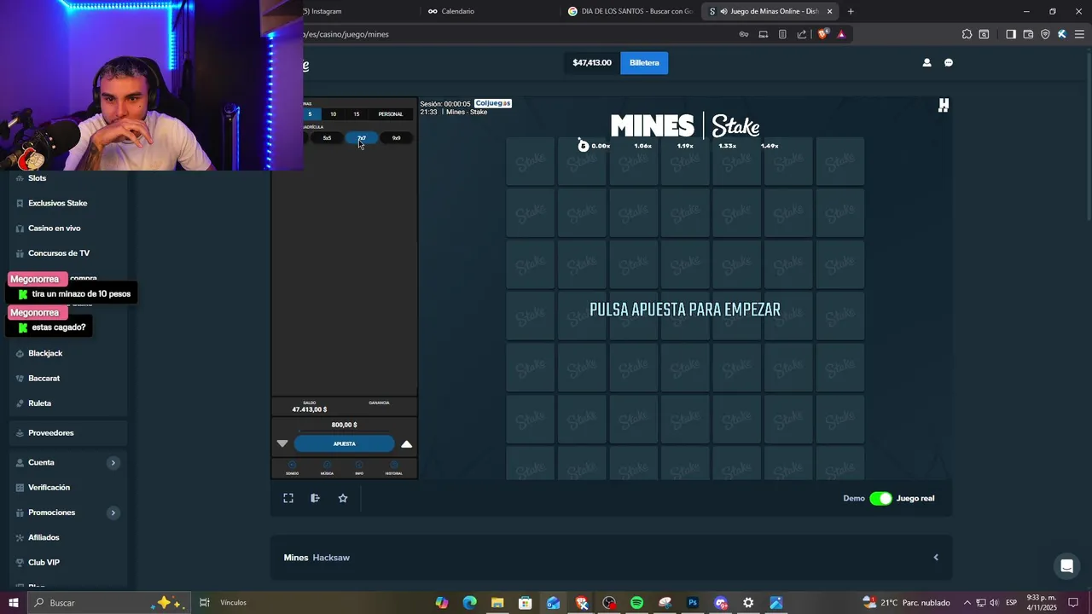Choose the 5x5 grid size
The image size is (1092, 614).
327,138
